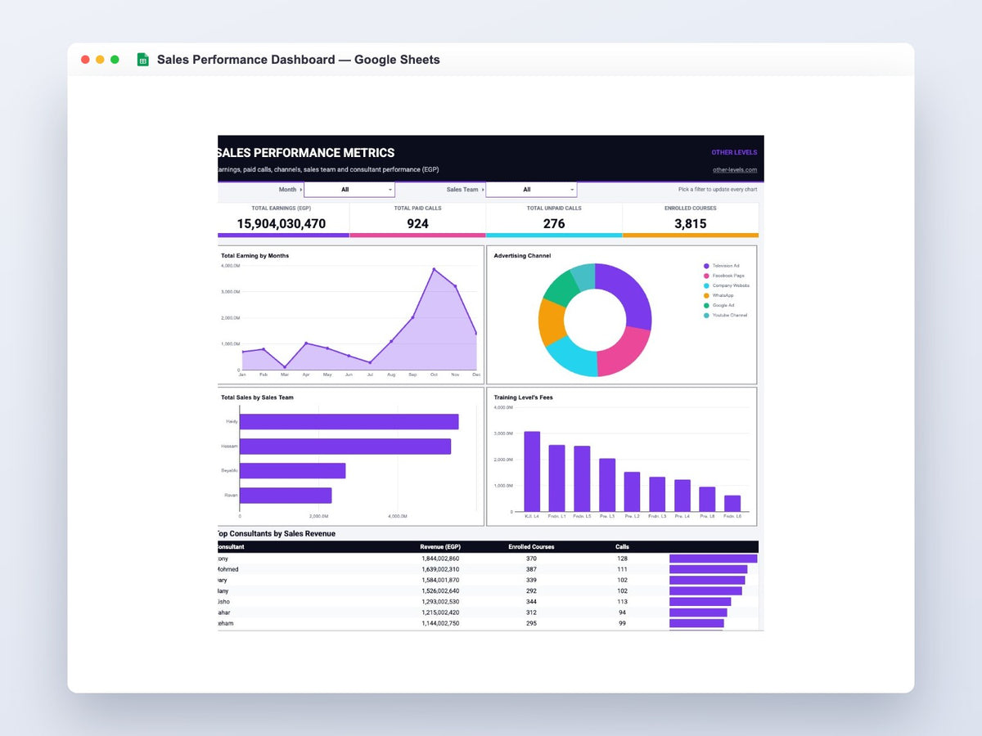Select calls cell 128
Screen dimensions: 982x736
point(622,559)
